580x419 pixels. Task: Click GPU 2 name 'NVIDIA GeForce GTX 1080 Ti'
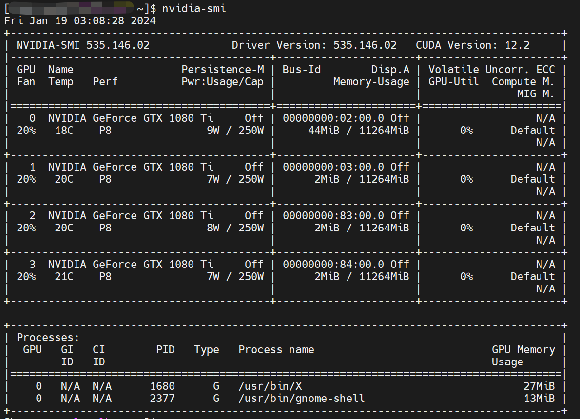[131, 216]
